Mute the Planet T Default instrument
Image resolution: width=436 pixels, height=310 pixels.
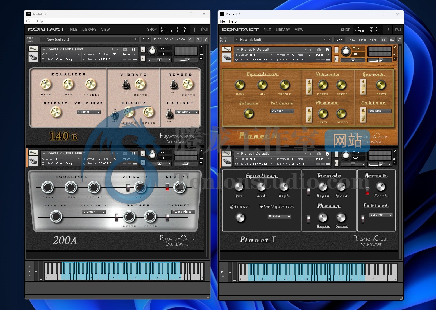336,163
